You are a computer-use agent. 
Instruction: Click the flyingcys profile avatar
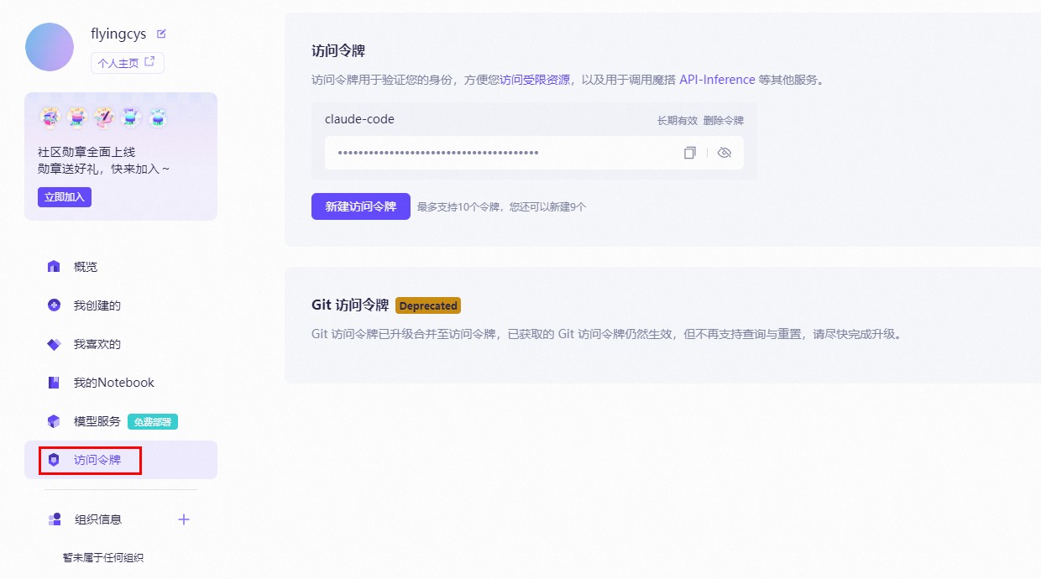pyautogui.click(x=49, y=47)
